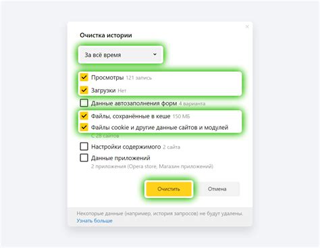Open the Узнать больше link

(x=95, y=220)
